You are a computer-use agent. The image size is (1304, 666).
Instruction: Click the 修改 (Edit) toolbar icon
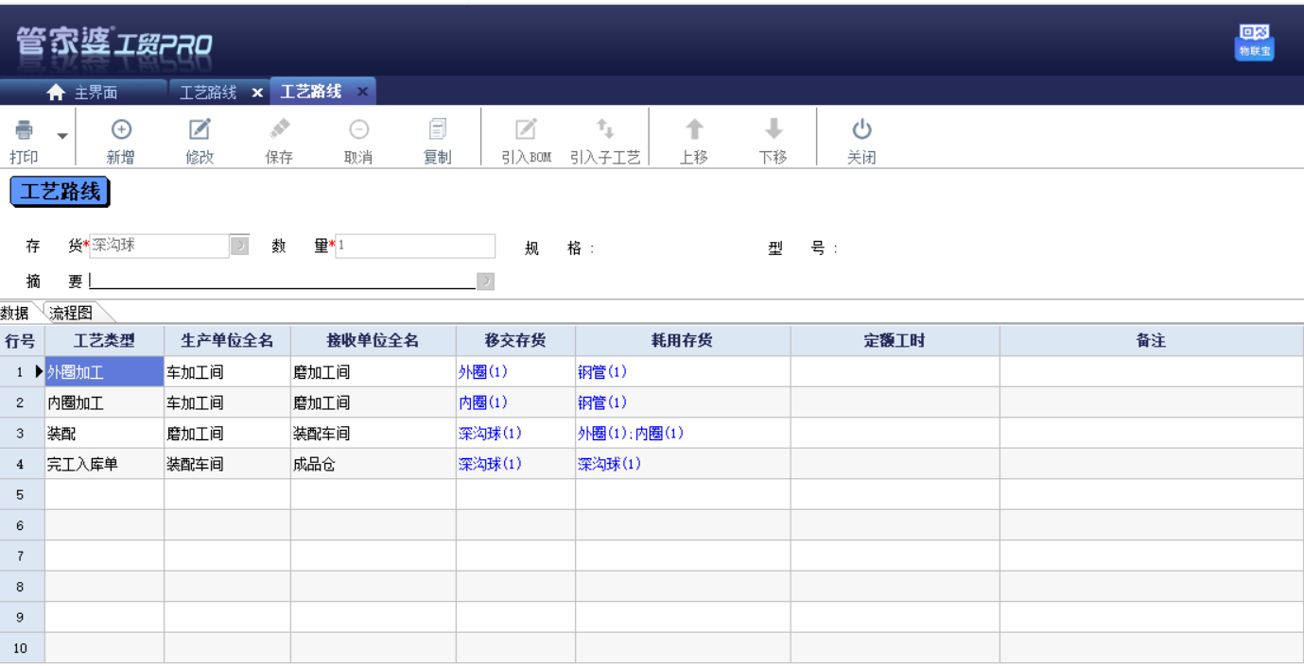pos(200,130)
